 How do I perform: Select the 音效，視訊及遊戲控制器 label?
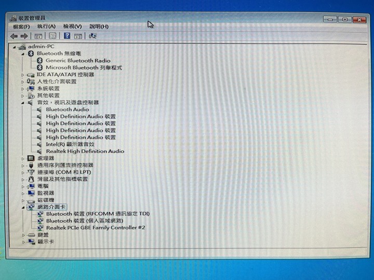tap(68, 102)
